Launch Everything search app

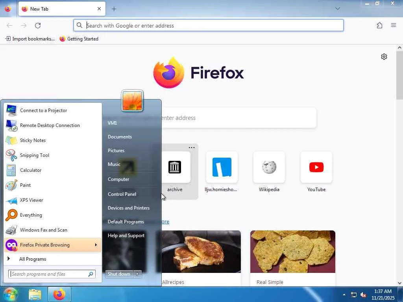tap(53, 215)
